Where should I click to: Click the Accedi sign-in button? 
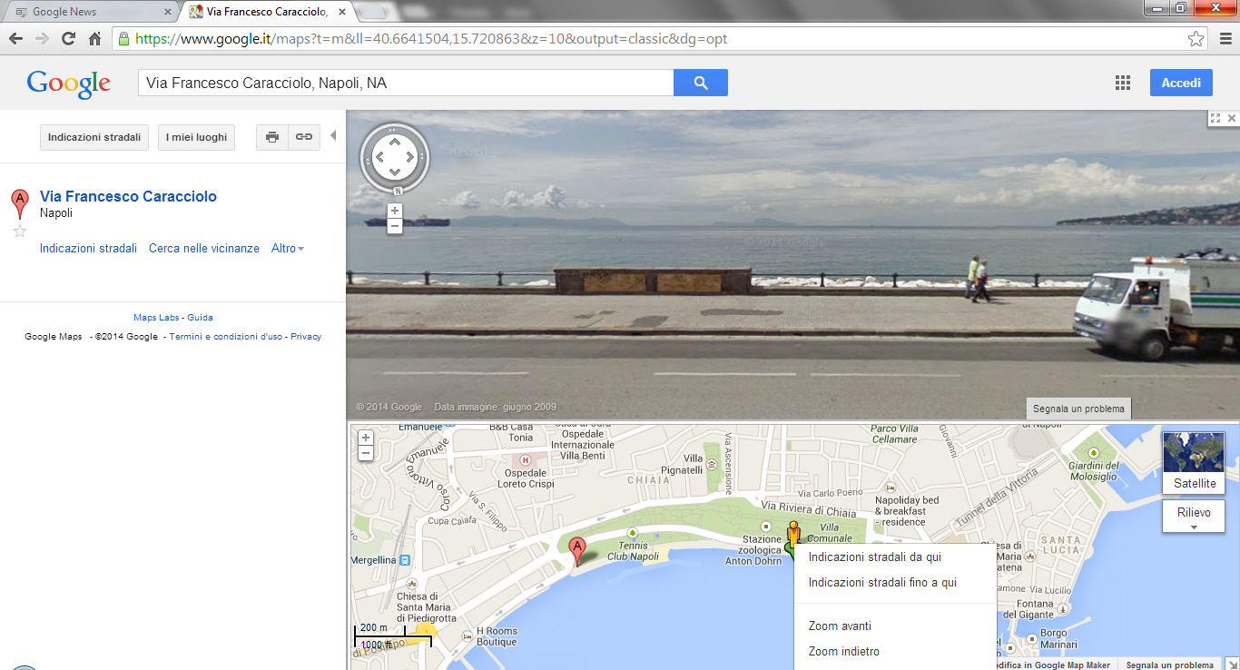[1180, 83]
